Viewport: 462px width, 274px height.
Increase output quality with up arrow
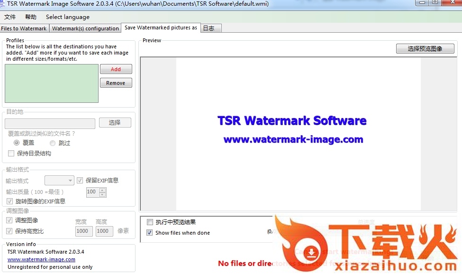[102, 190]
